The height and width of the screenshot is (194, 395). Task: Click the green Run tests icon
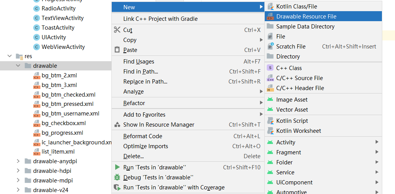tap(117, 167)
